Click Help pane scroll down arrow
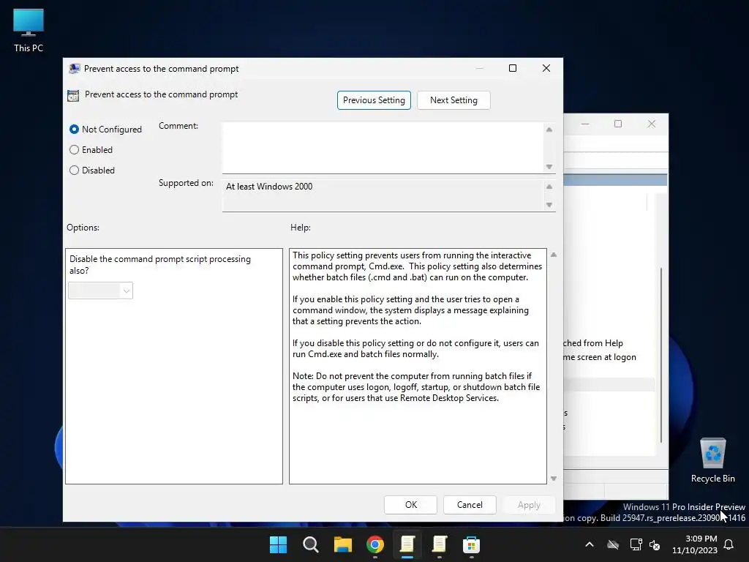This screenshot has height=562, width=749. tap(554, 479)
